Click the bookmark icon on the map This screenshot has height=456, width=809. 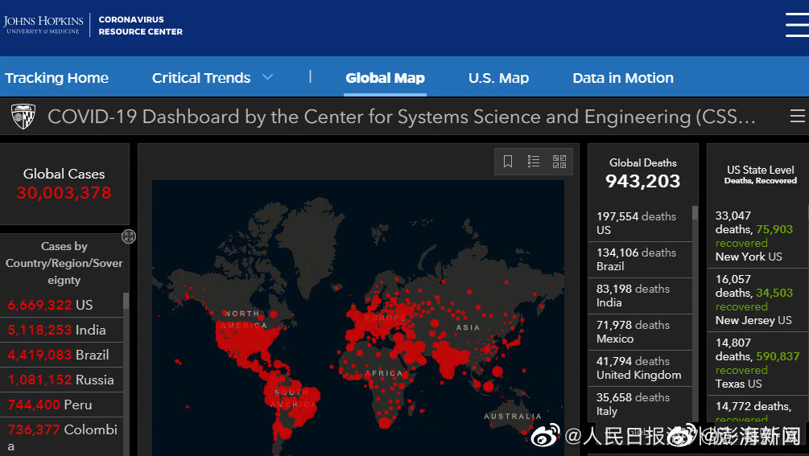point(508,162)
